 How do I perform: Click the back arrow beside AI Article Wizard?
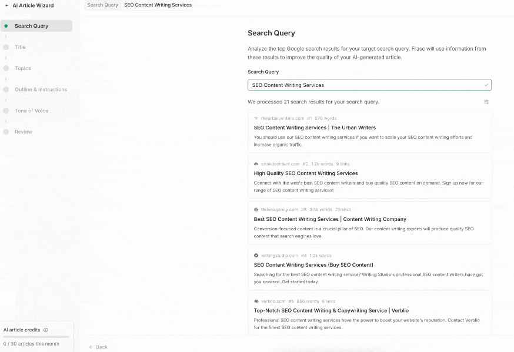click(x=6, y=5)
